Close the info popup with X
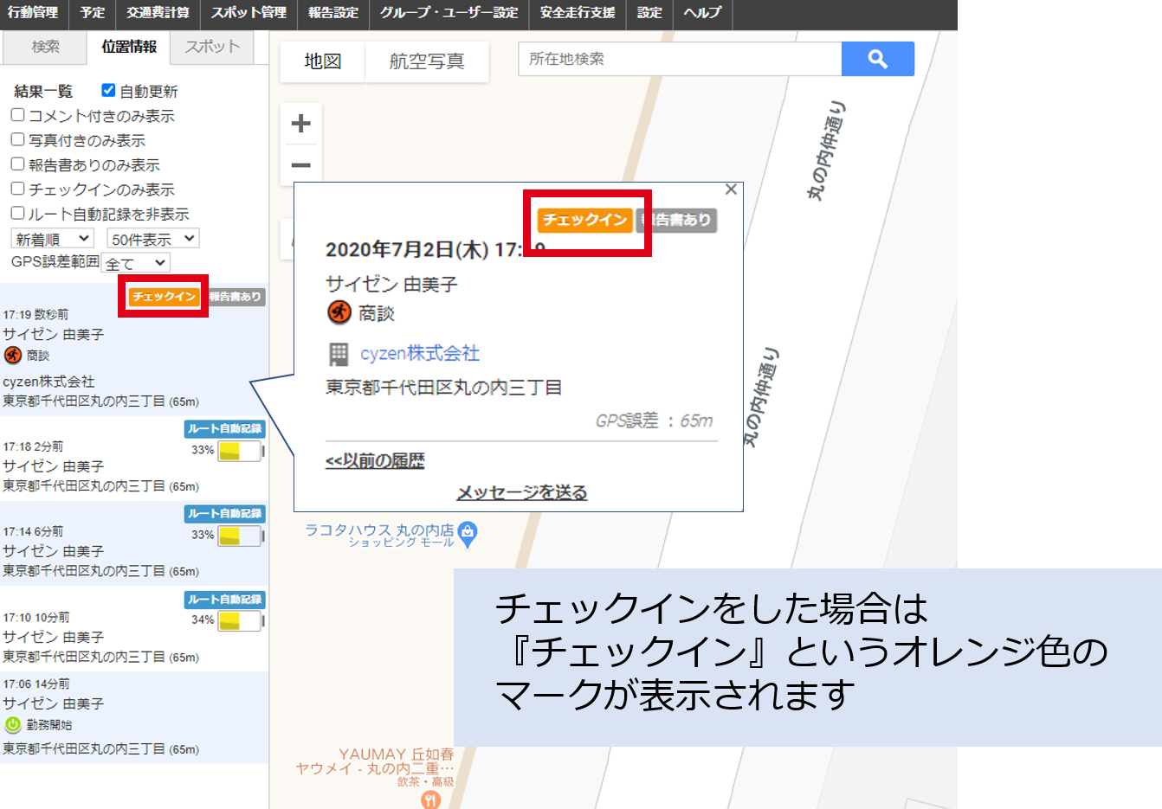The width and height of the screenshot is (1162, 809). [731, 189]
